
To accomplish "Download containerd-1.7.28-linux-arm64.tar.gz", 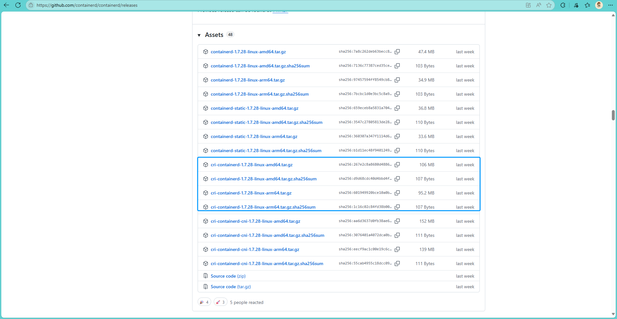I will 247,80.
